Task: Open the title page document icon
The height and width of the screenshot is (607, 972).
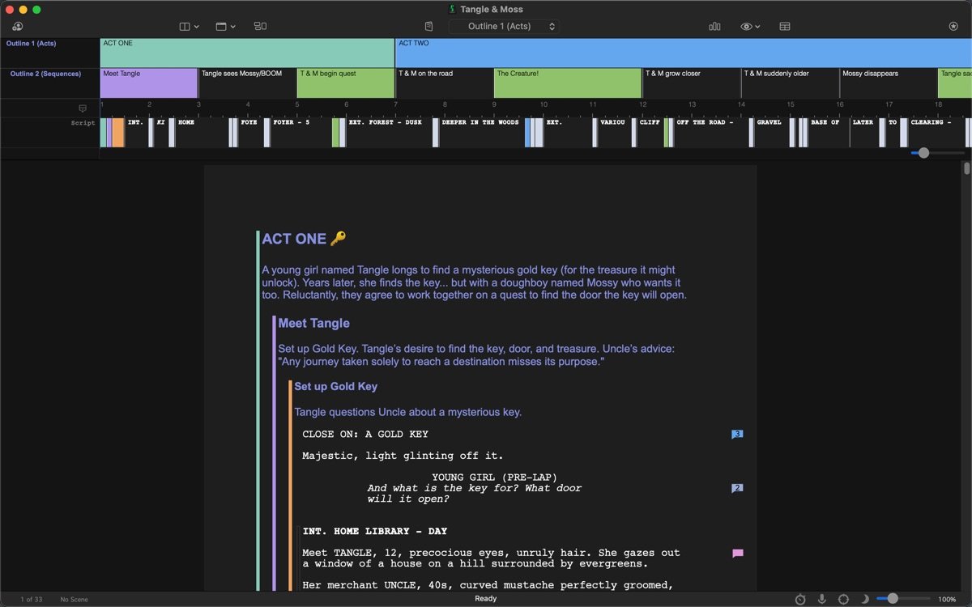Action: (428, 27)
